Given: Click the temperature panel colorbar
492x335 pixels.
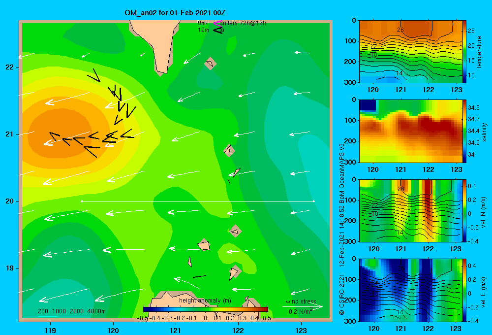Looking at the screenshot, I should pos(464,52).
